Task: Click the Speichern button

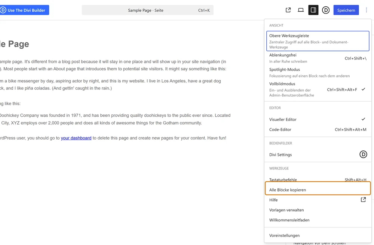Action: (346, 10)
